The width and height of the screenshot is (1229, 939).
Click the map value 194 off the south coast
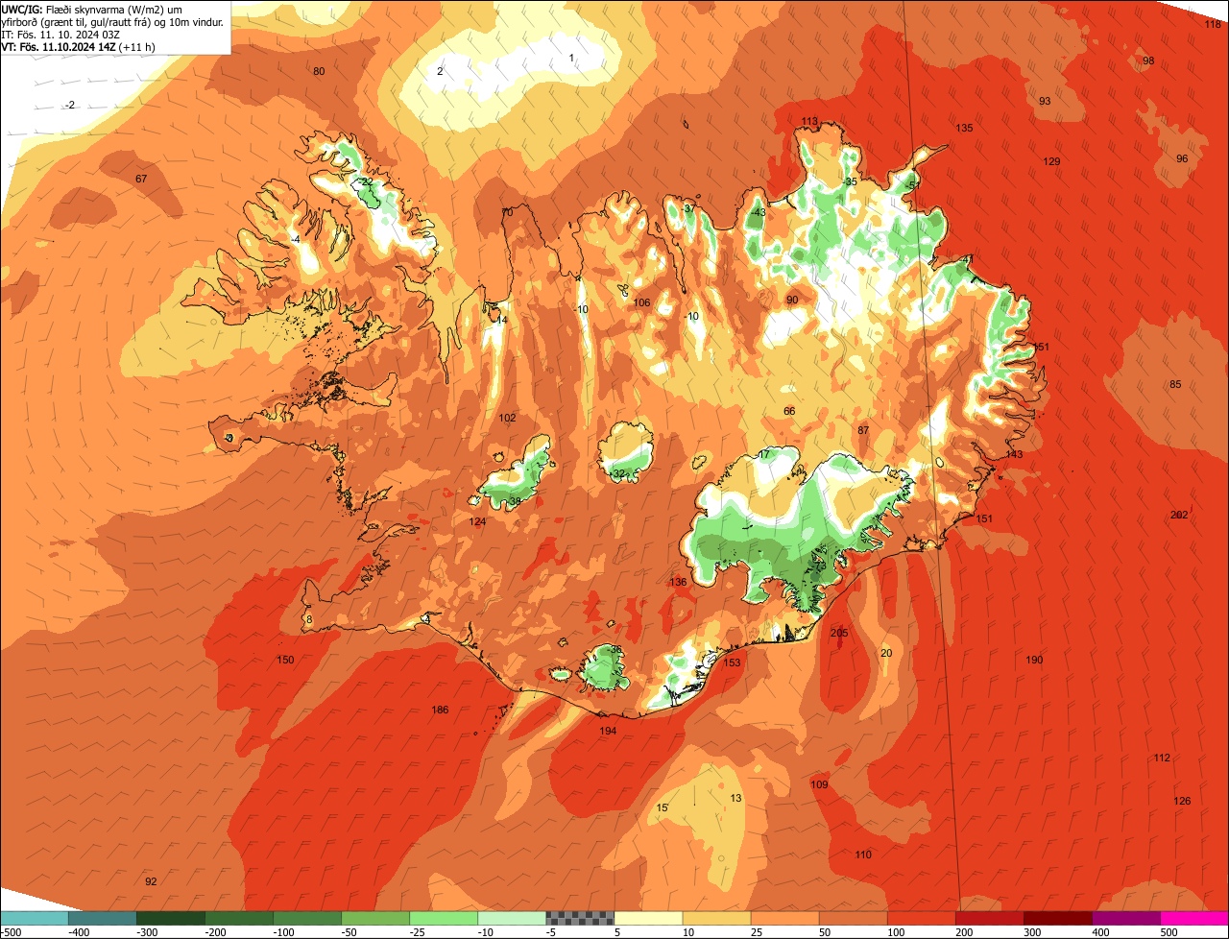[608, 731]
